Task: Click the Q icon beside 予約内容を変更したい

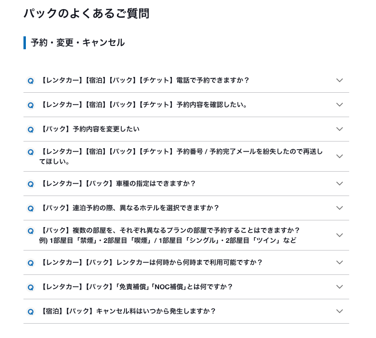Action: [x=31, y=130]
